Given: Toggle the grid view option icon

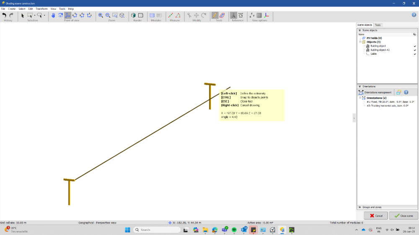Looking at the screenshot, I should coord(259,15).
